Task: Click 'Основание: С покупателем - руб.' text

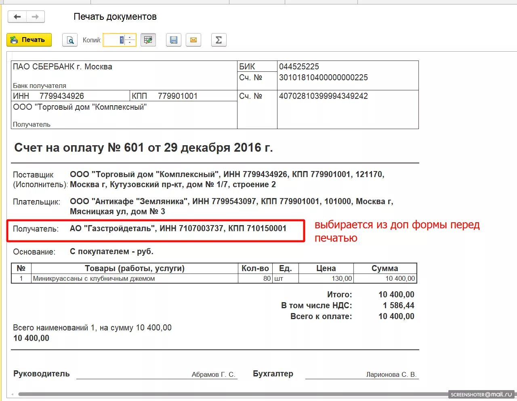Action: coord(83,252)
